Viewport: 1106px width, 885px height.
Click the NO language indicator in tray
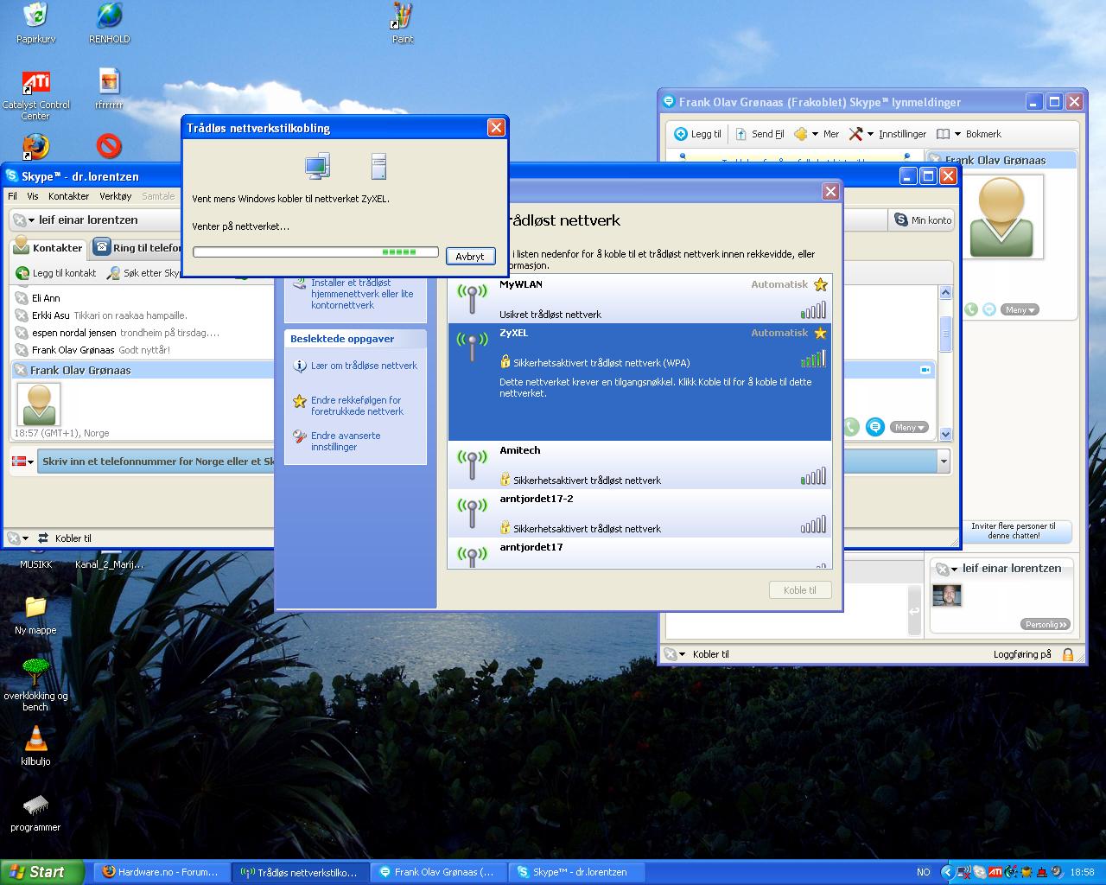click(x=924, y=872)
